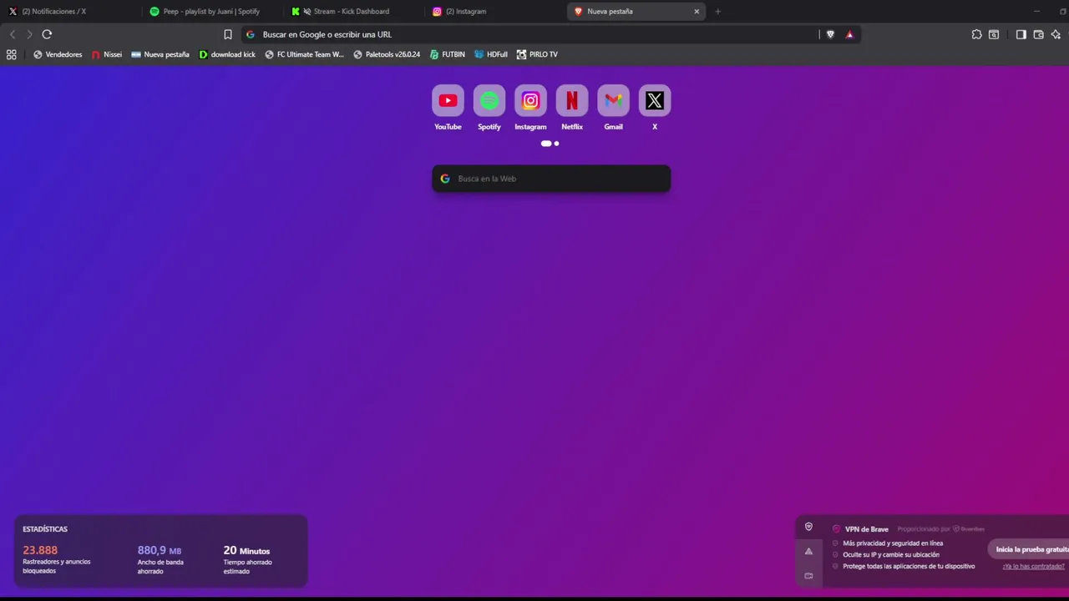The height and width of the screenshot is (601, 1069).
Task: Open the Instagram shortcut tile
Action: [x=530, y=101]
